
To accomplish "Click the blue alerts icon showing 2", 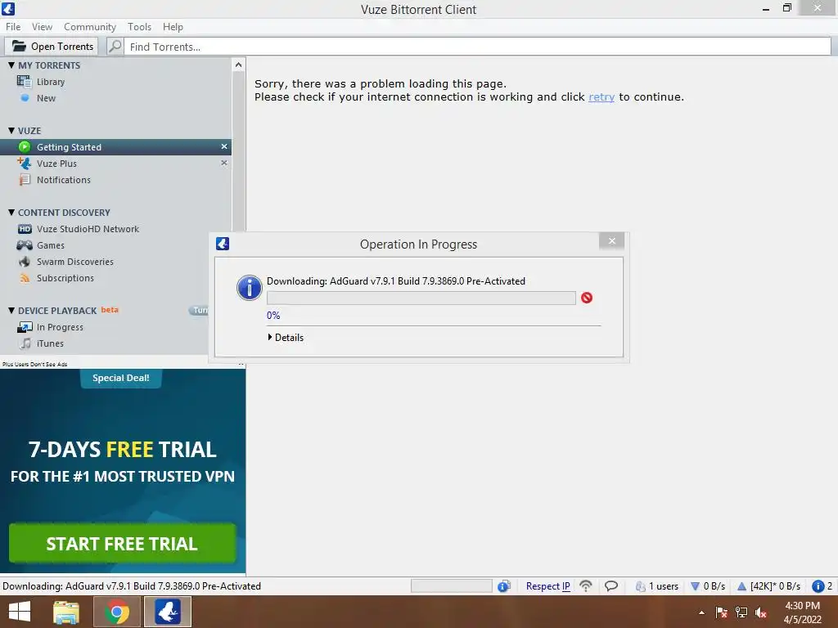I will point(818,586).
